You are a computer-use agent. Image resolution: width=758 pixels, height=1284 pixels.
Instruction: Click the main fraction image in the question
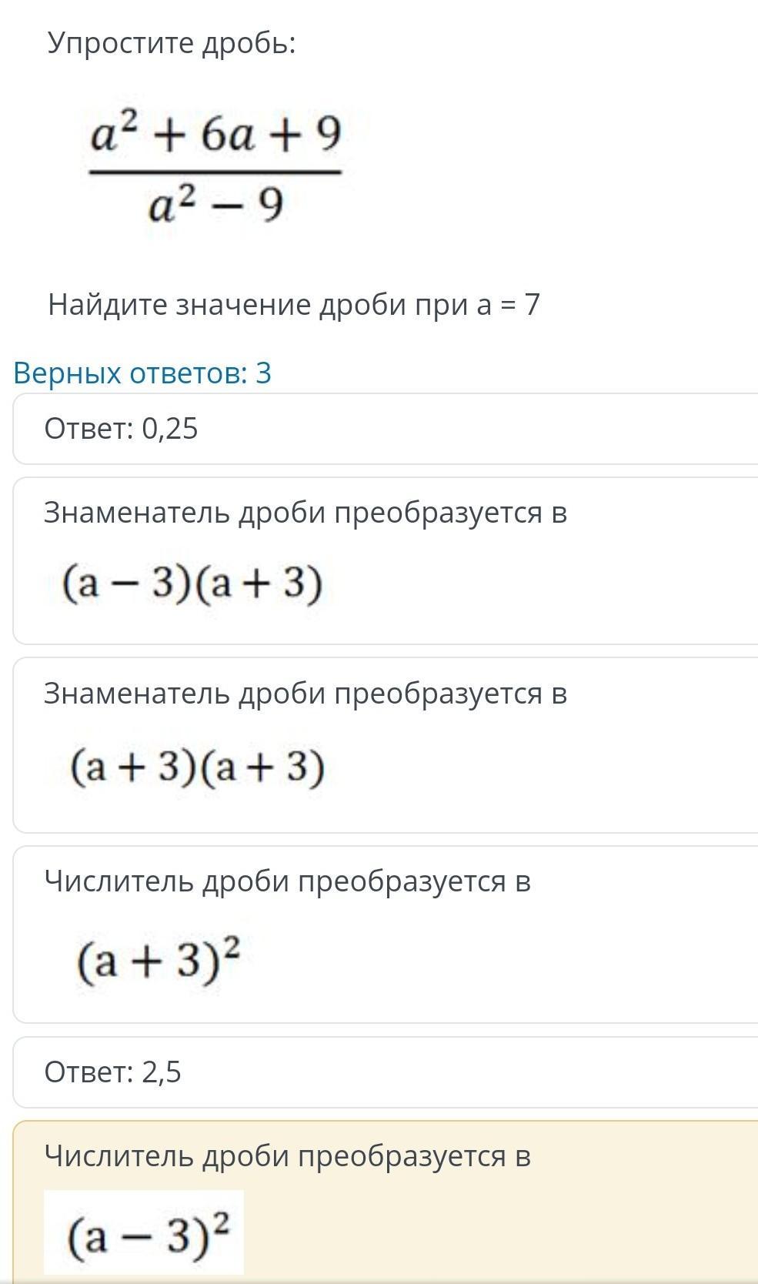[x=215, y=169]
